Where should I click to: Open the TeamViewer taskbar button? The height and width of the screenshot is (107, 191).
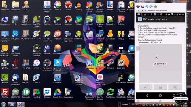coord(21,104)
